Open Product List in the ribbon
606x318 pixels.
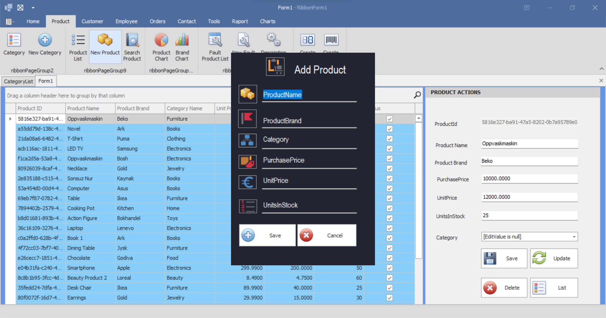tap(78, 40)
